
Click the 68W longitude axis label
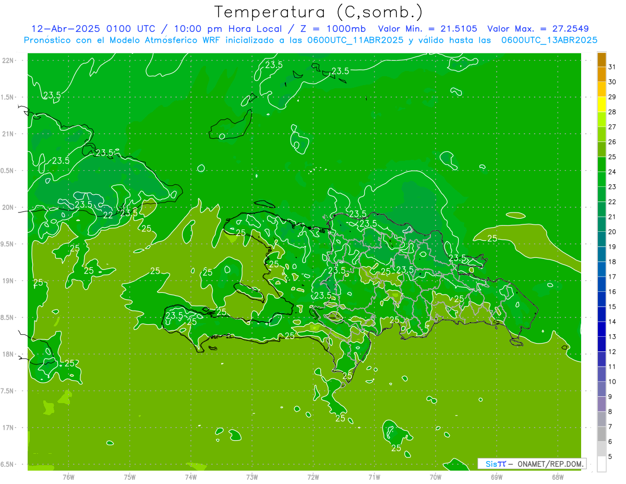(x=557, y=477)
